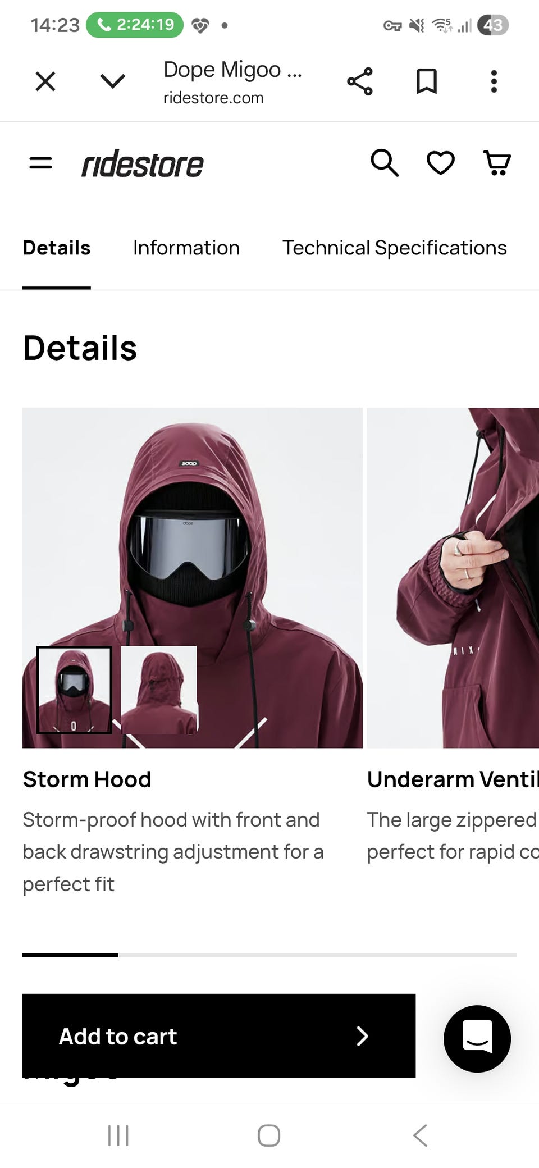Screen dimensions: 539x1168
Task: Tap the Android back navigation button
Action: pos(421,1135)
